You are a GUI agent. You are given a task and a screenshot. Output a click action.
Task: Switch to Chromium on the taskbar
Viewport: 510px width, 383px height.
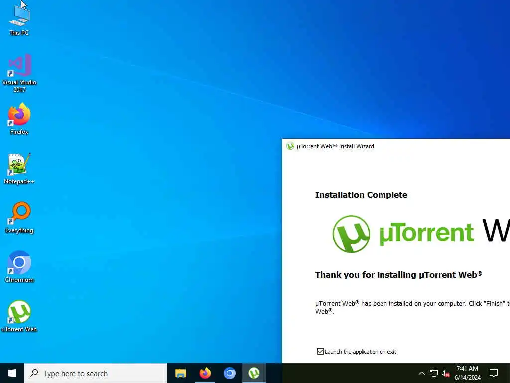pyautogui.click(x=229, y=373)
